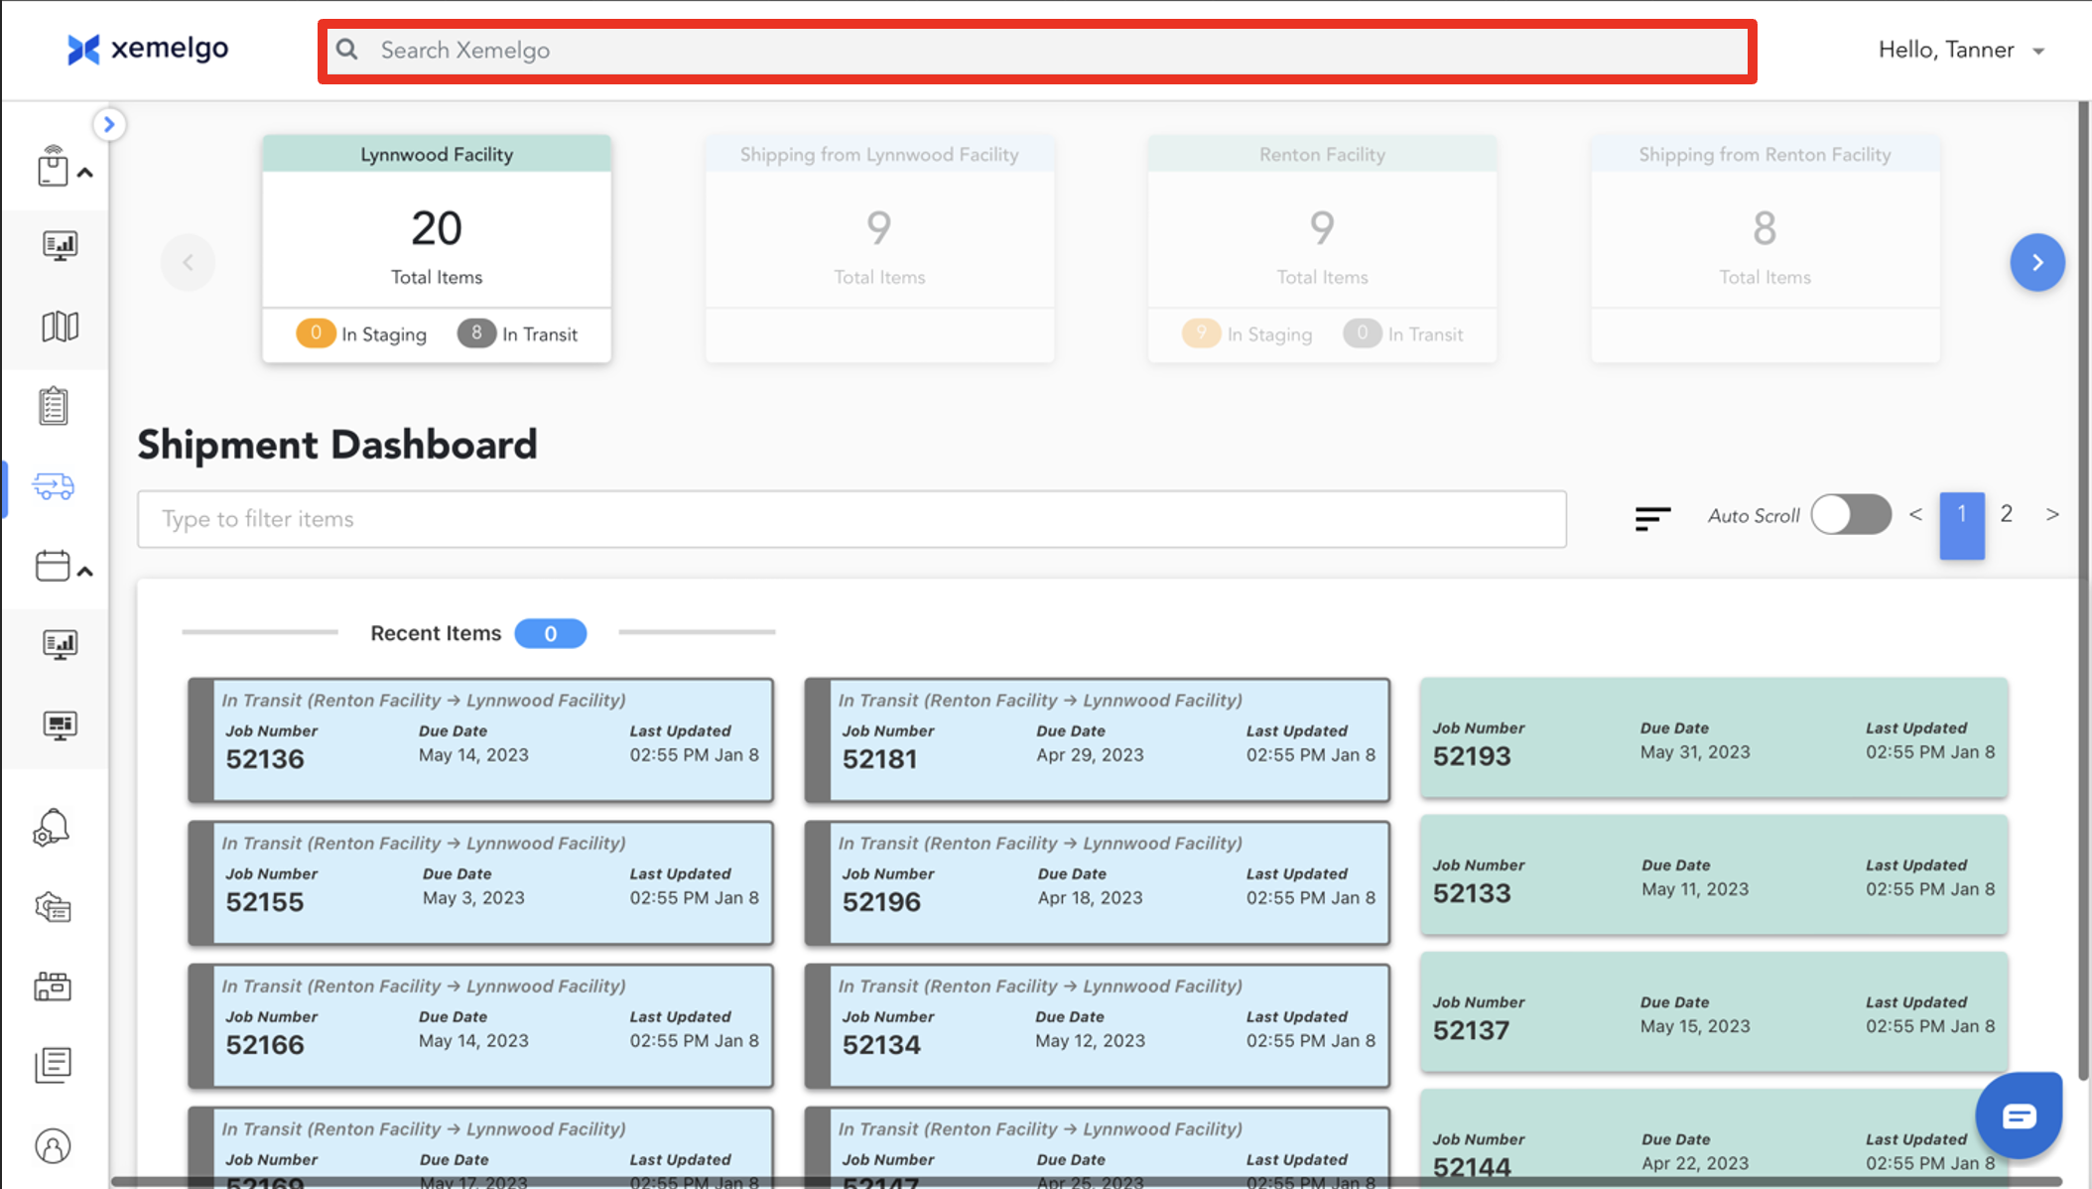Toggle the Auto Scroll switch
The height and width of the screenshot is (1189, 2092).
point(1851,515)
